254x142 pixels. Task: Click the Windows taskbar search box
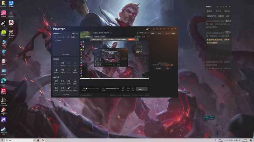tap(19, 140)
